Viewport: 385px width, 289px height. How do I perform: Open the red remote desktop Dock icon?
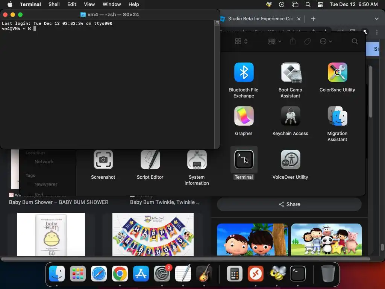point(256,274)
